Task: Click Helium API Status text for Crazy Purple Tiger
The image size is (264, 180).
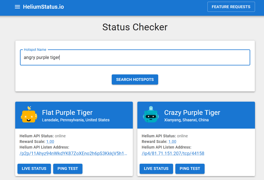Action: tap(165, 136)
